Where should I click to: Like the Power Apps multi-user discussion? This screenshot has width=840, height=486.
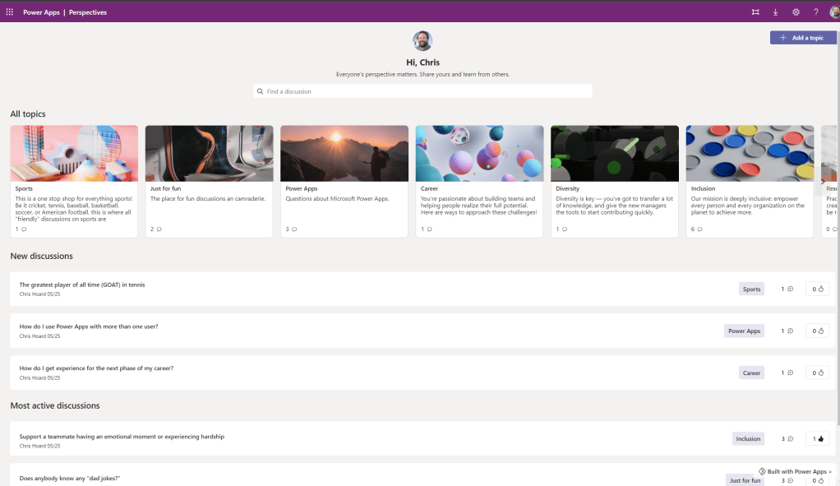click(817, 331)
